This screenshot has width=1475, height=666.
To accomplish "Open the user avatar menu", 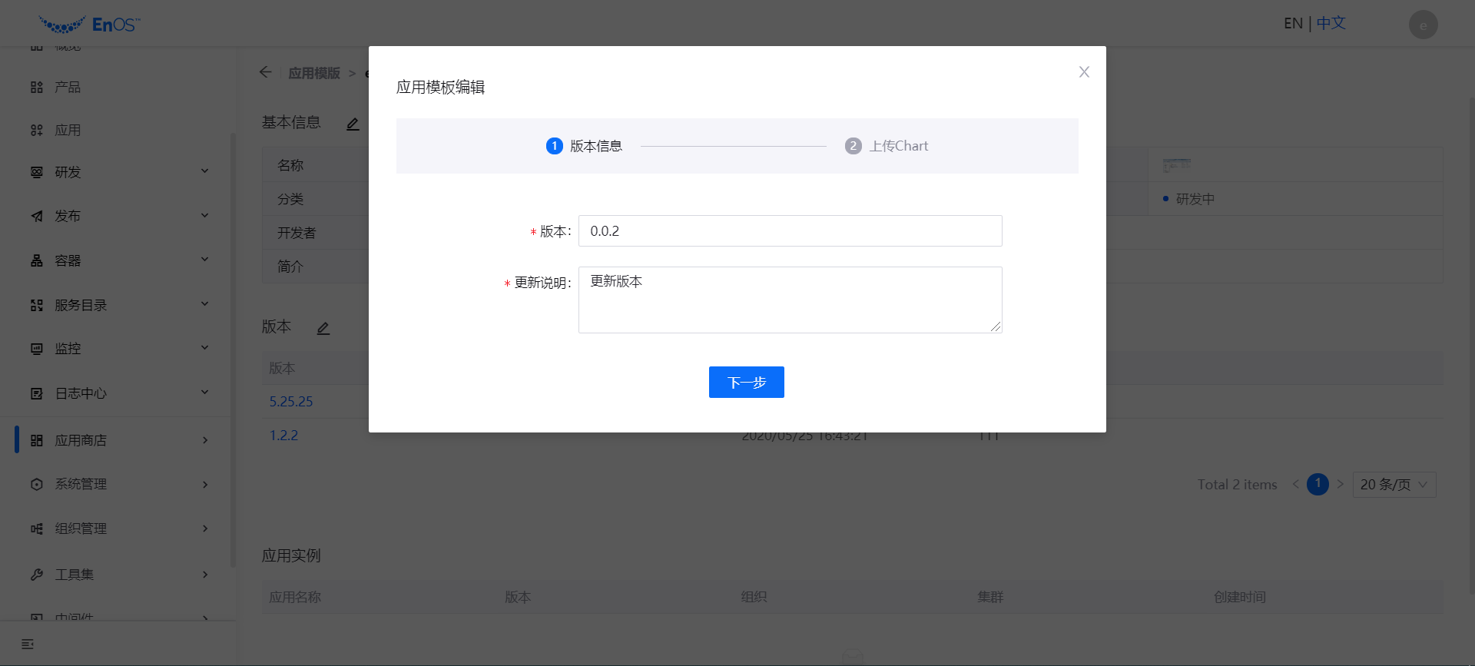I will point(1424,25).
